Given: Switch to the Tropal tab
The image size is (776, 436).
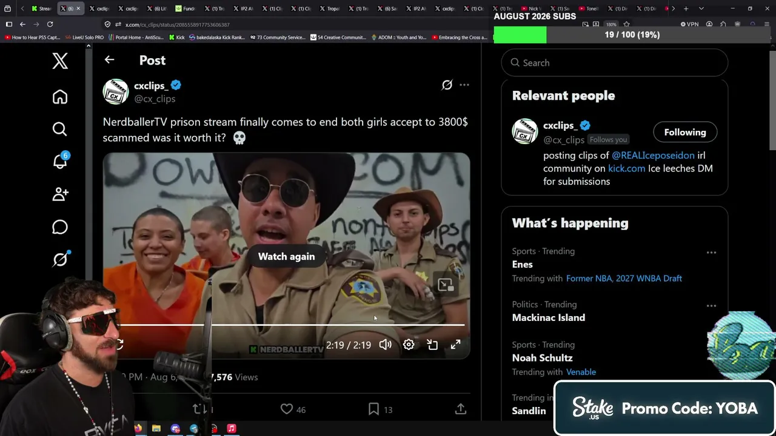Looking at the screenshot, I should (x=330, y=8).
